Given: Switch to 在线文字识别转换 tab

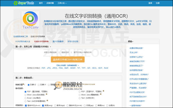Looking at the screenshot, I should [41, 41].
